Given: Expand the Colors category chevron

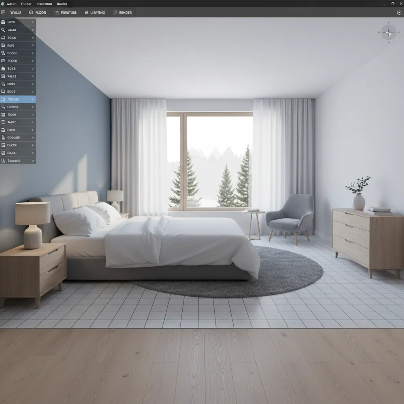Looking at the screenshot, I should click(32, 137).
